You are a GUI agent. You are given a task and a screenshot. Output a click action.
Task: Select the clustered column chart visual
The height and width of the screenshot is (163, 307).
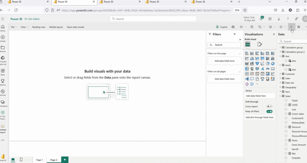[262, 53]
